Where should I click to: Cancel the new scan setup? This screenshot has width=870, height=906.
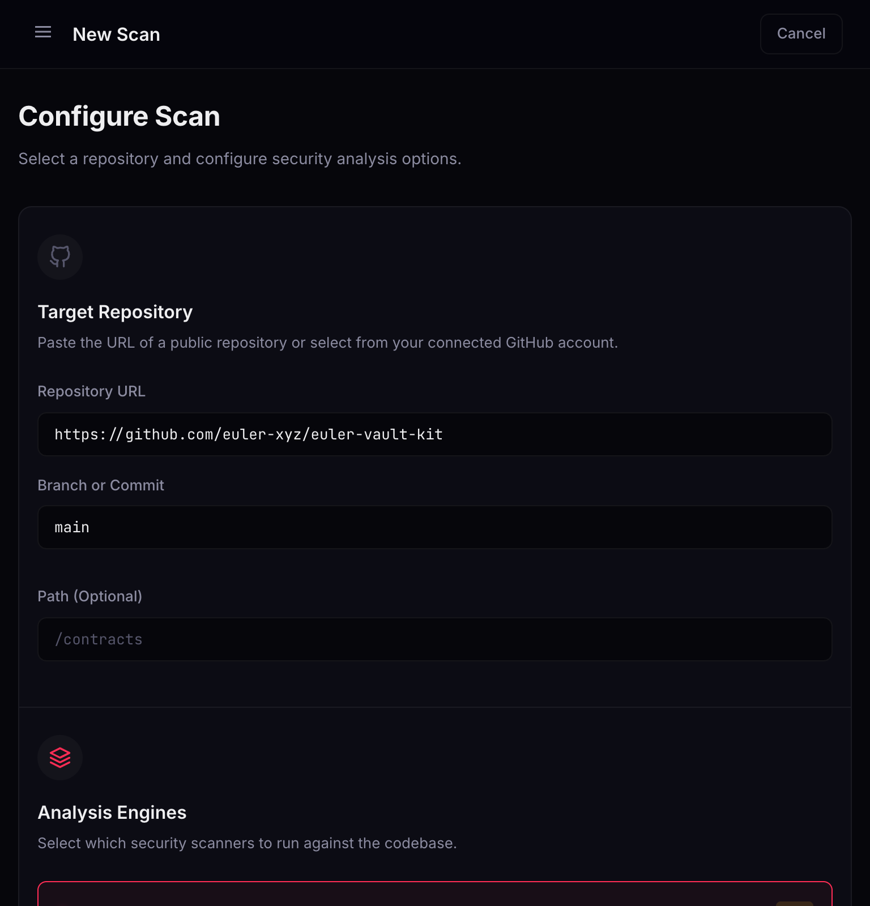click(x=800, y=34)
